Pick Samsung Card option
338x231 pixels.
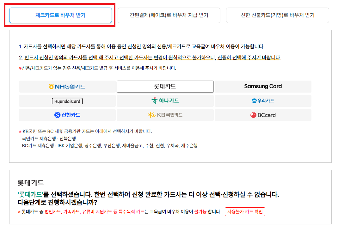(x=263, y=87)
